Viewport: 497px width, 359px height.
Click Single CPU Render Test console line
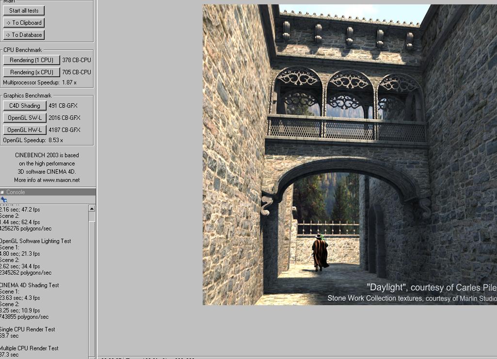point(28,329)
